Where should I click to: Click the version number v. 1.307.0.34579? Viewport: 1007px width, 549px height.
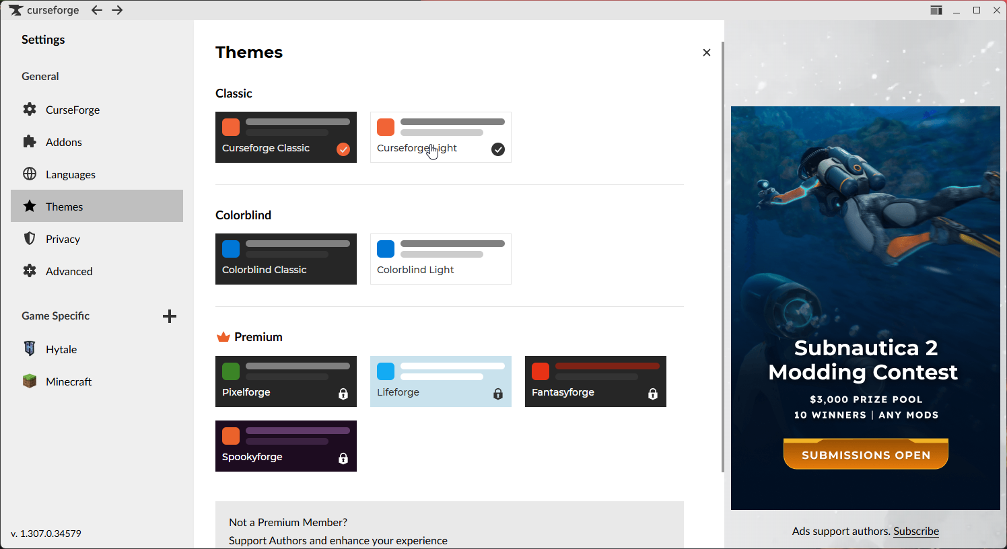[46, 534]
